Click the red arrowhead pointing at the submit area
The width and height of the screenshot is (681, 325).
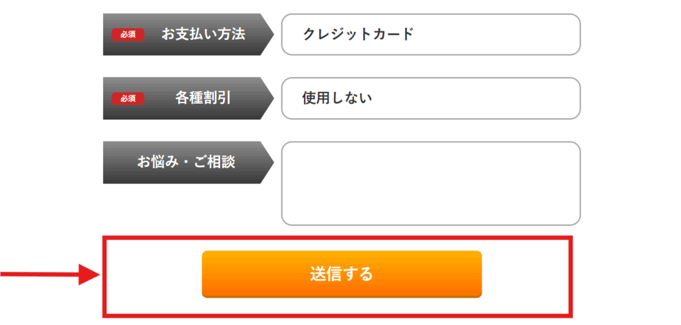88,274
